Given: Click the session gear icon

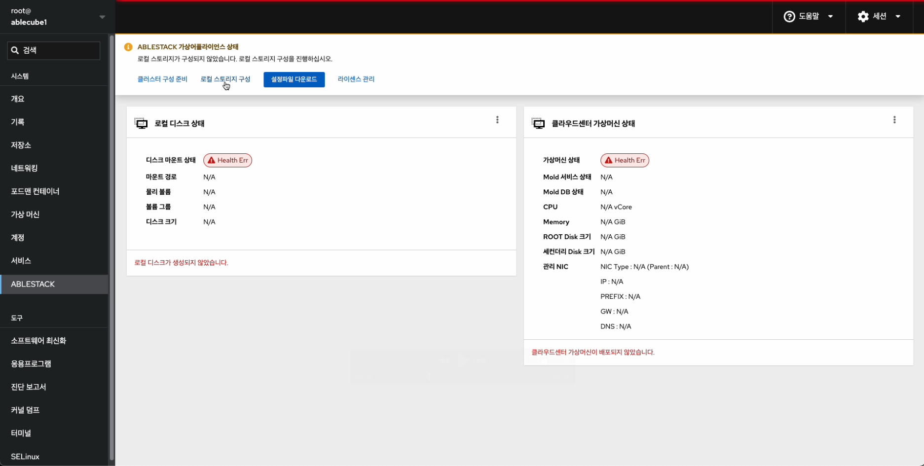Looking at the screenshot, I should pyautogui.click(x=863, y=17).
